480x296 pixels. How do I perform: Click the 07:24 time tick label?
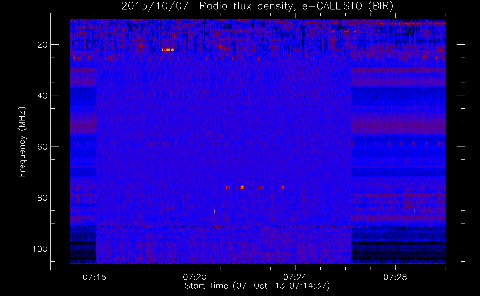tap(295, 277)
